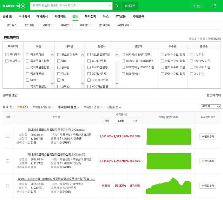Viewport: 223px width, 200px height.
Task: Select checkbox for 삼성KODEX코스닥150 fund row
Action: point(7,186)
